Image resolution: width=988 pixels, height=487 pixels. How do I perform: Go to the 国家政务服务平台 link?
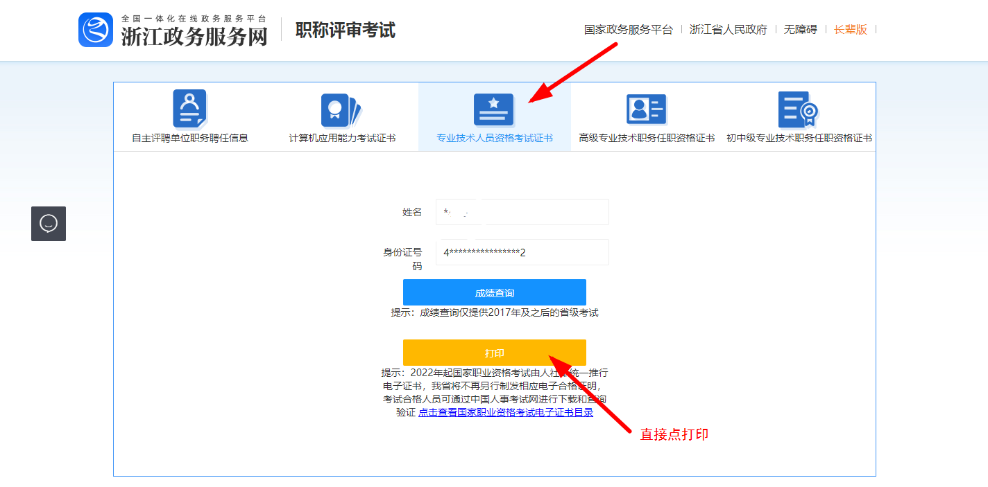(x=628, y=30)
